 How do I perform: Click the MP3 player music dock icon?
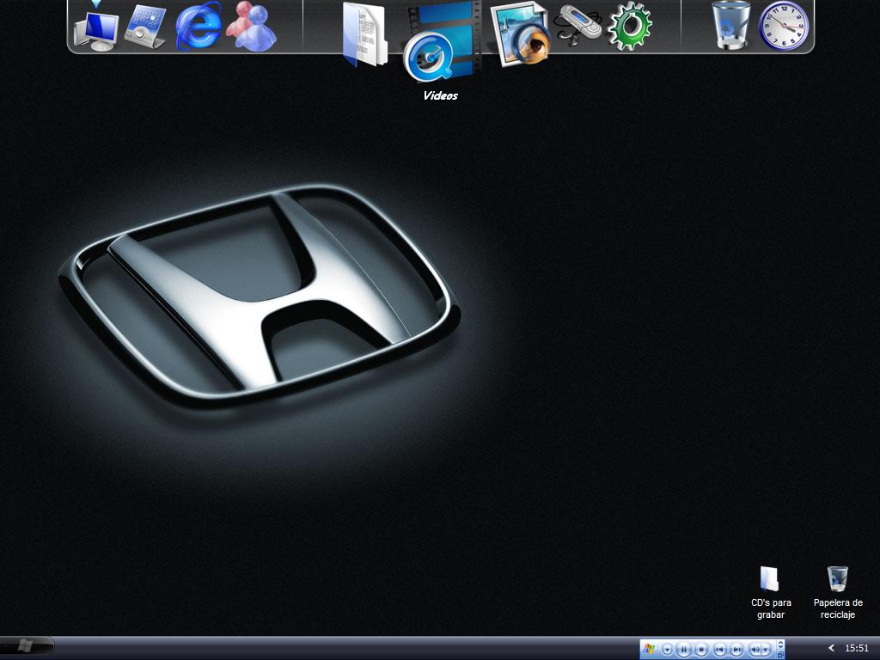pyautogui.click(x=577, y=25)
